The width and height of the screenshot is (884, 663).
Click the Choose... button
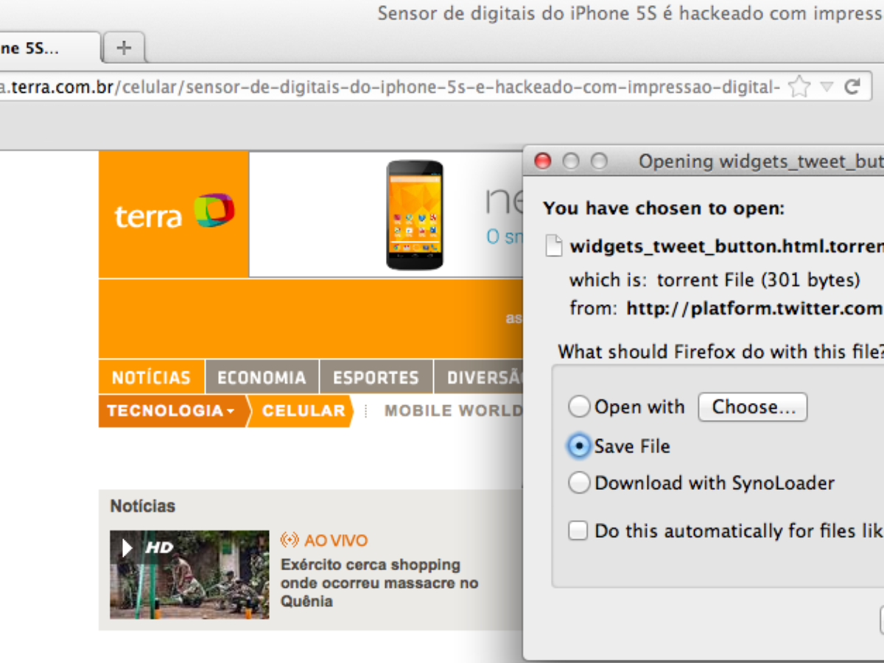tap(752, 407)
